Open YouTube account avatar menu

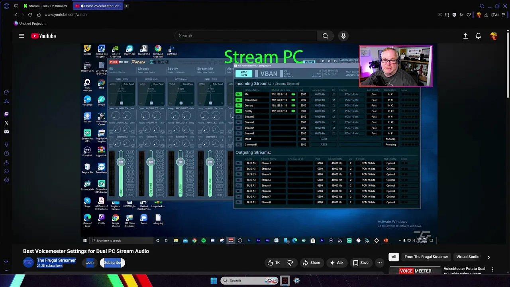point(494,36)
